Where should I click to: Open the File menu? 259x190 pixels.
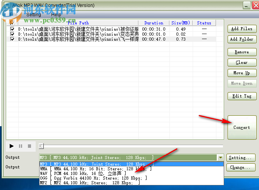pyautogui.click(x=14, y=14)
